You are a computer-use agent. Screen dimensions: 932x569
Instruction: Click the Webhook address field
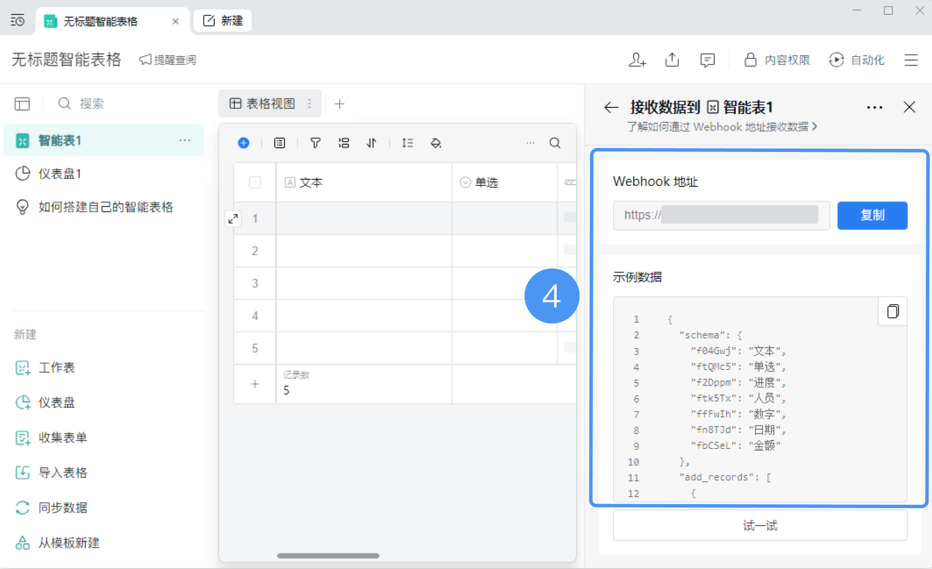point(721,215)
